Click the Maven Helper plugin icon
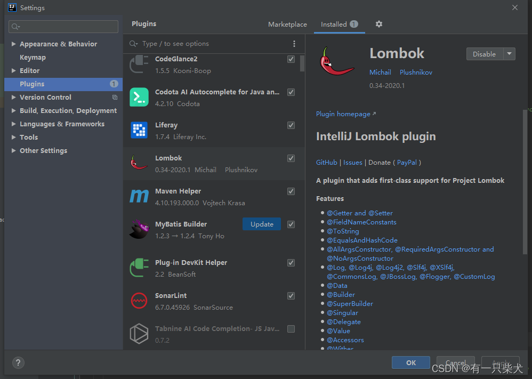532x379 pixels. (x=139, y=196)
